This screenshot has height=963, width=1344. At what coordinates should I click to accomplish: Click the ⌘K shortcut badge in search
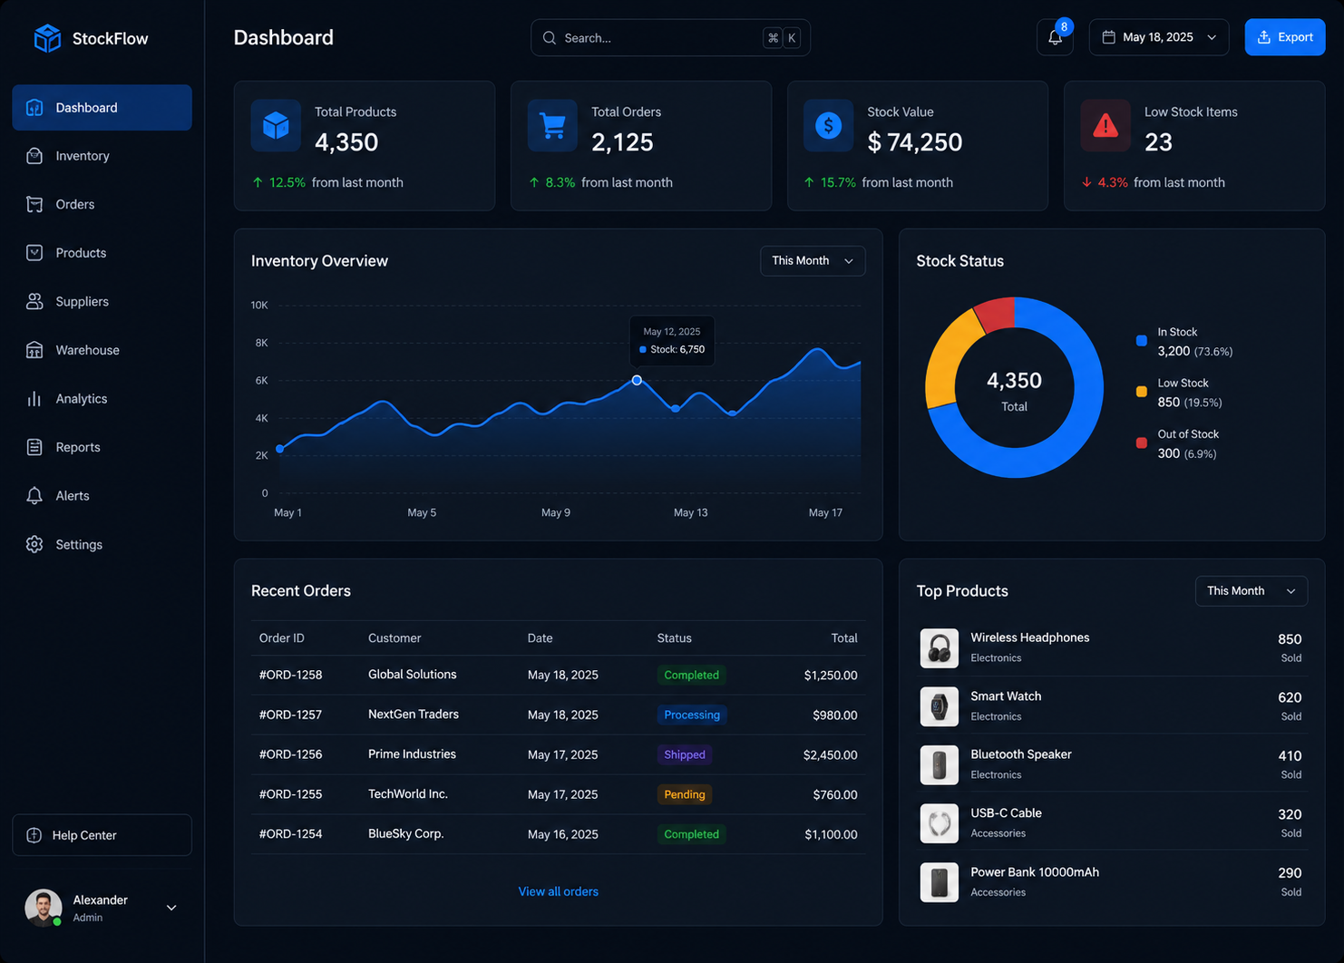tap(782, 38)
